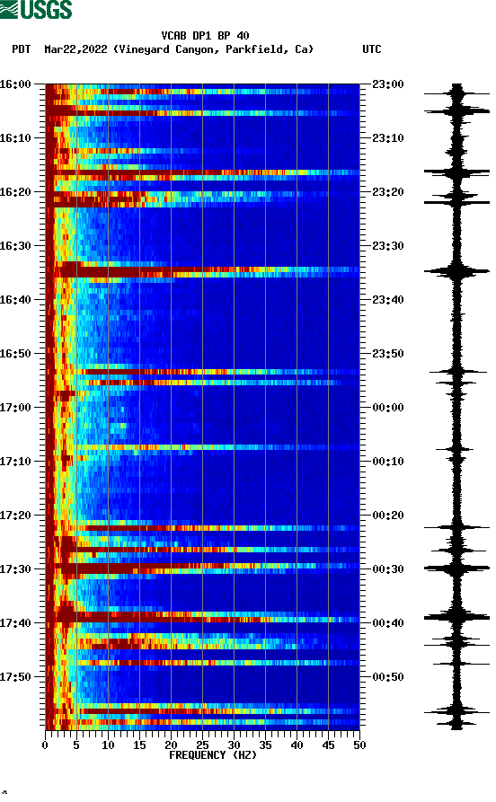Click the 17:10 PDT time label
This screenshot has height=802, width=496.
pos(15,462)
